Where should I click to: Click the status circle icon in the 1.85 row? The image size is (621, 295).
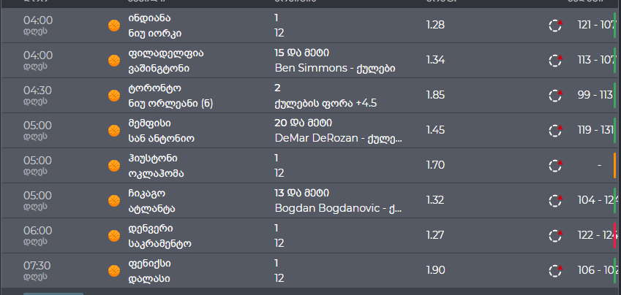pos(555,96)
